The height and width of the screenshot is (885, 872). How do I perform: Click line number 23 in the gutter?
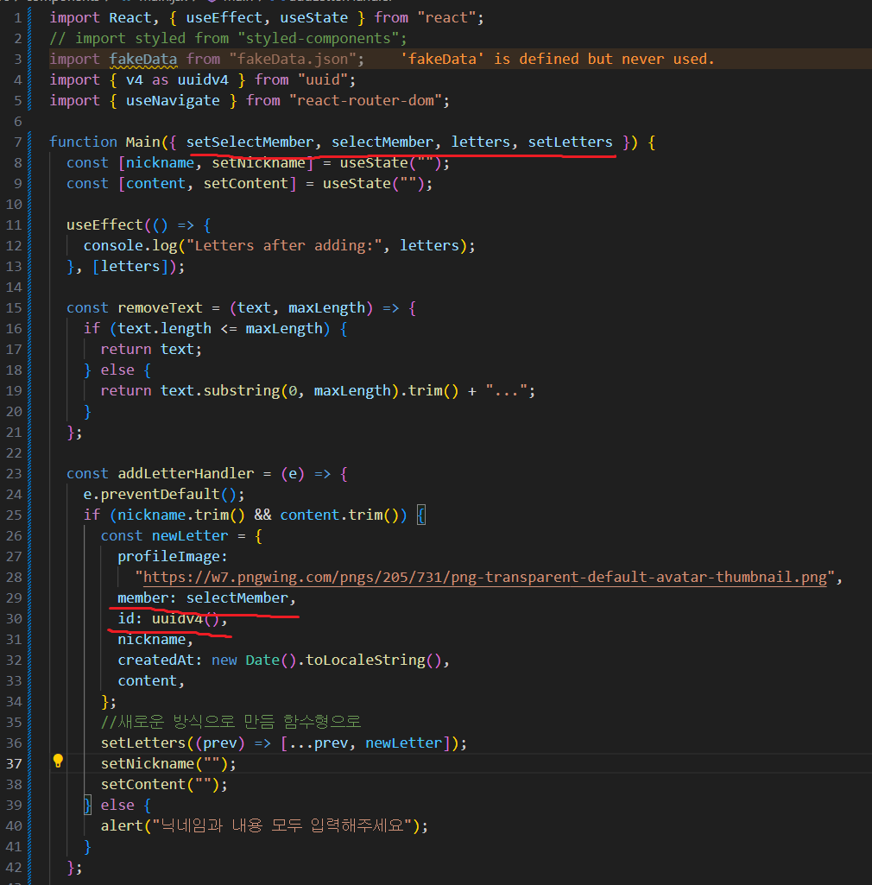click(14, 473)
